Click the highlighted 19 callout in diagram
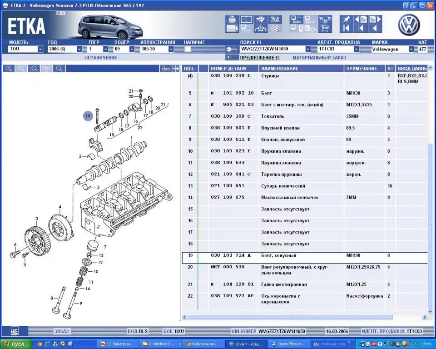Screen dimensions: 436x349 (88, 116)
